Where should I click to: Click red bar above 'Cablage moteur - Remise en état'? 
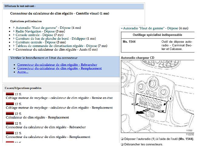click(x=10, y=94)
